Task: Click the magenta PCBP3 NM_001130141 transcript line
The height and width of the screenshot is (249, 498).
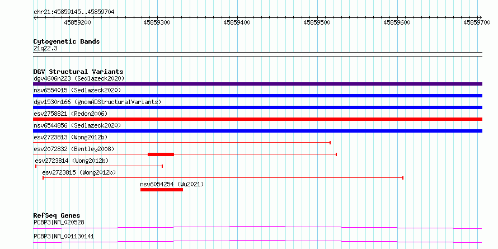Action: coord(257,242)
